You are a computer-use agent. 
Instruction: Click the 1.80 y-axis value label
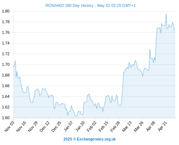tap(6, 11)
